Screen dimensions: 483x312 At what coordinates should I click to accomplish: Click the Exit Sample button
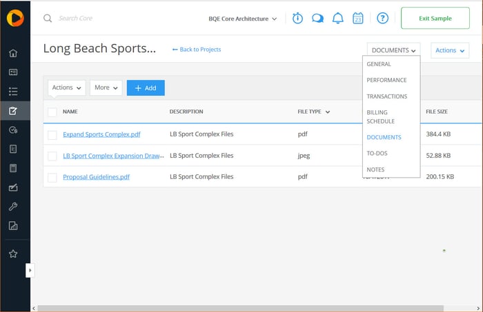435,18
